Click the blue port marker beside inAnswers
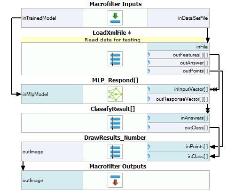 point(149,118)
